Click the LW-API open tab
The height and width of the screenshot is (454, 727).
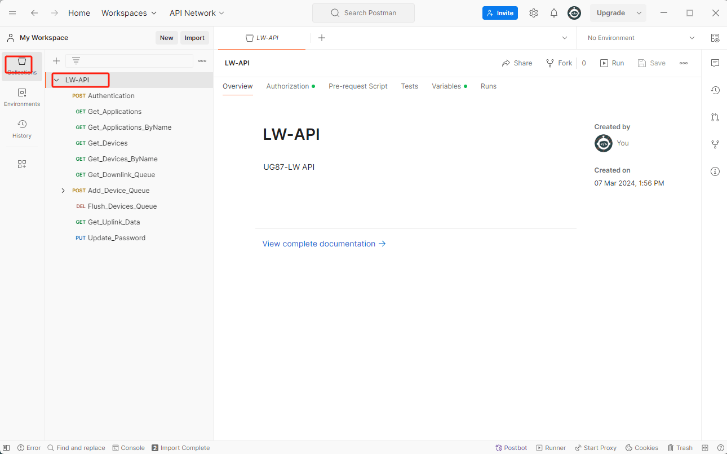click(x=262, y=38)
